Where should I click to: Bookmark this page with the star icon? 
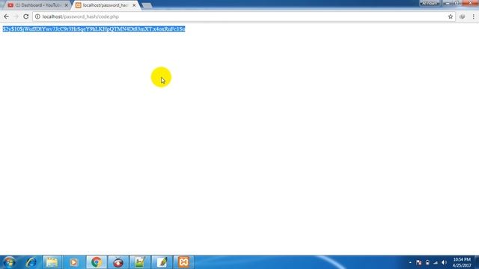pos(451,16)
